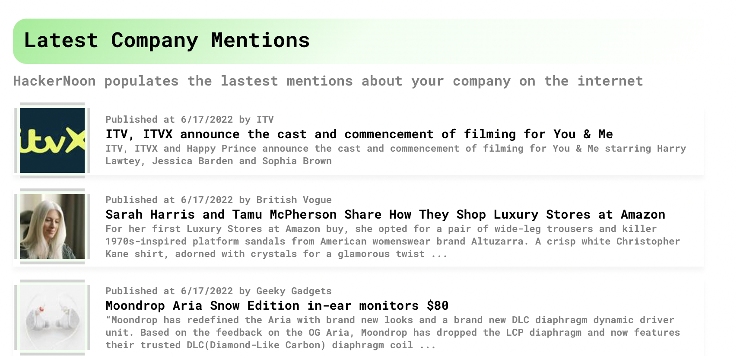Click the Moondrop excerpt line mentioning OG Aria
Image resolution: width=737 pixels, height=356 pixels.
pos(393,333)
